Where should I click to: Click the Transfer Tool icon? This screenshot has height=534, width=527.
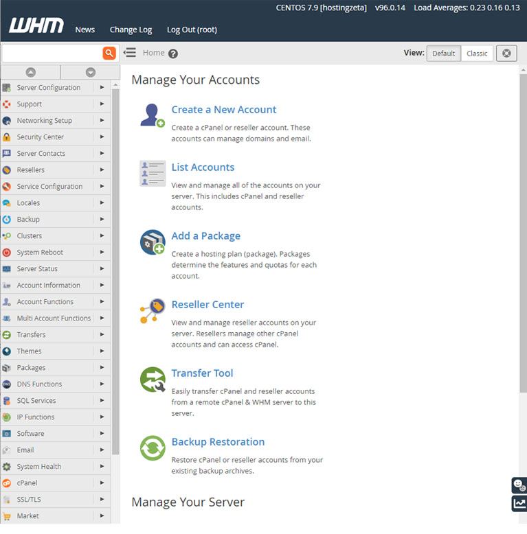[x=152, y=380]
